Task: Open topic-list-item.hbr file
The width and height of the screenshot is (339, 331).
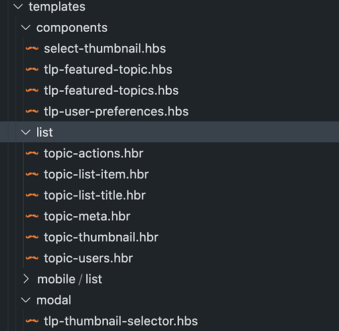Action: click(x=96, y=174)
